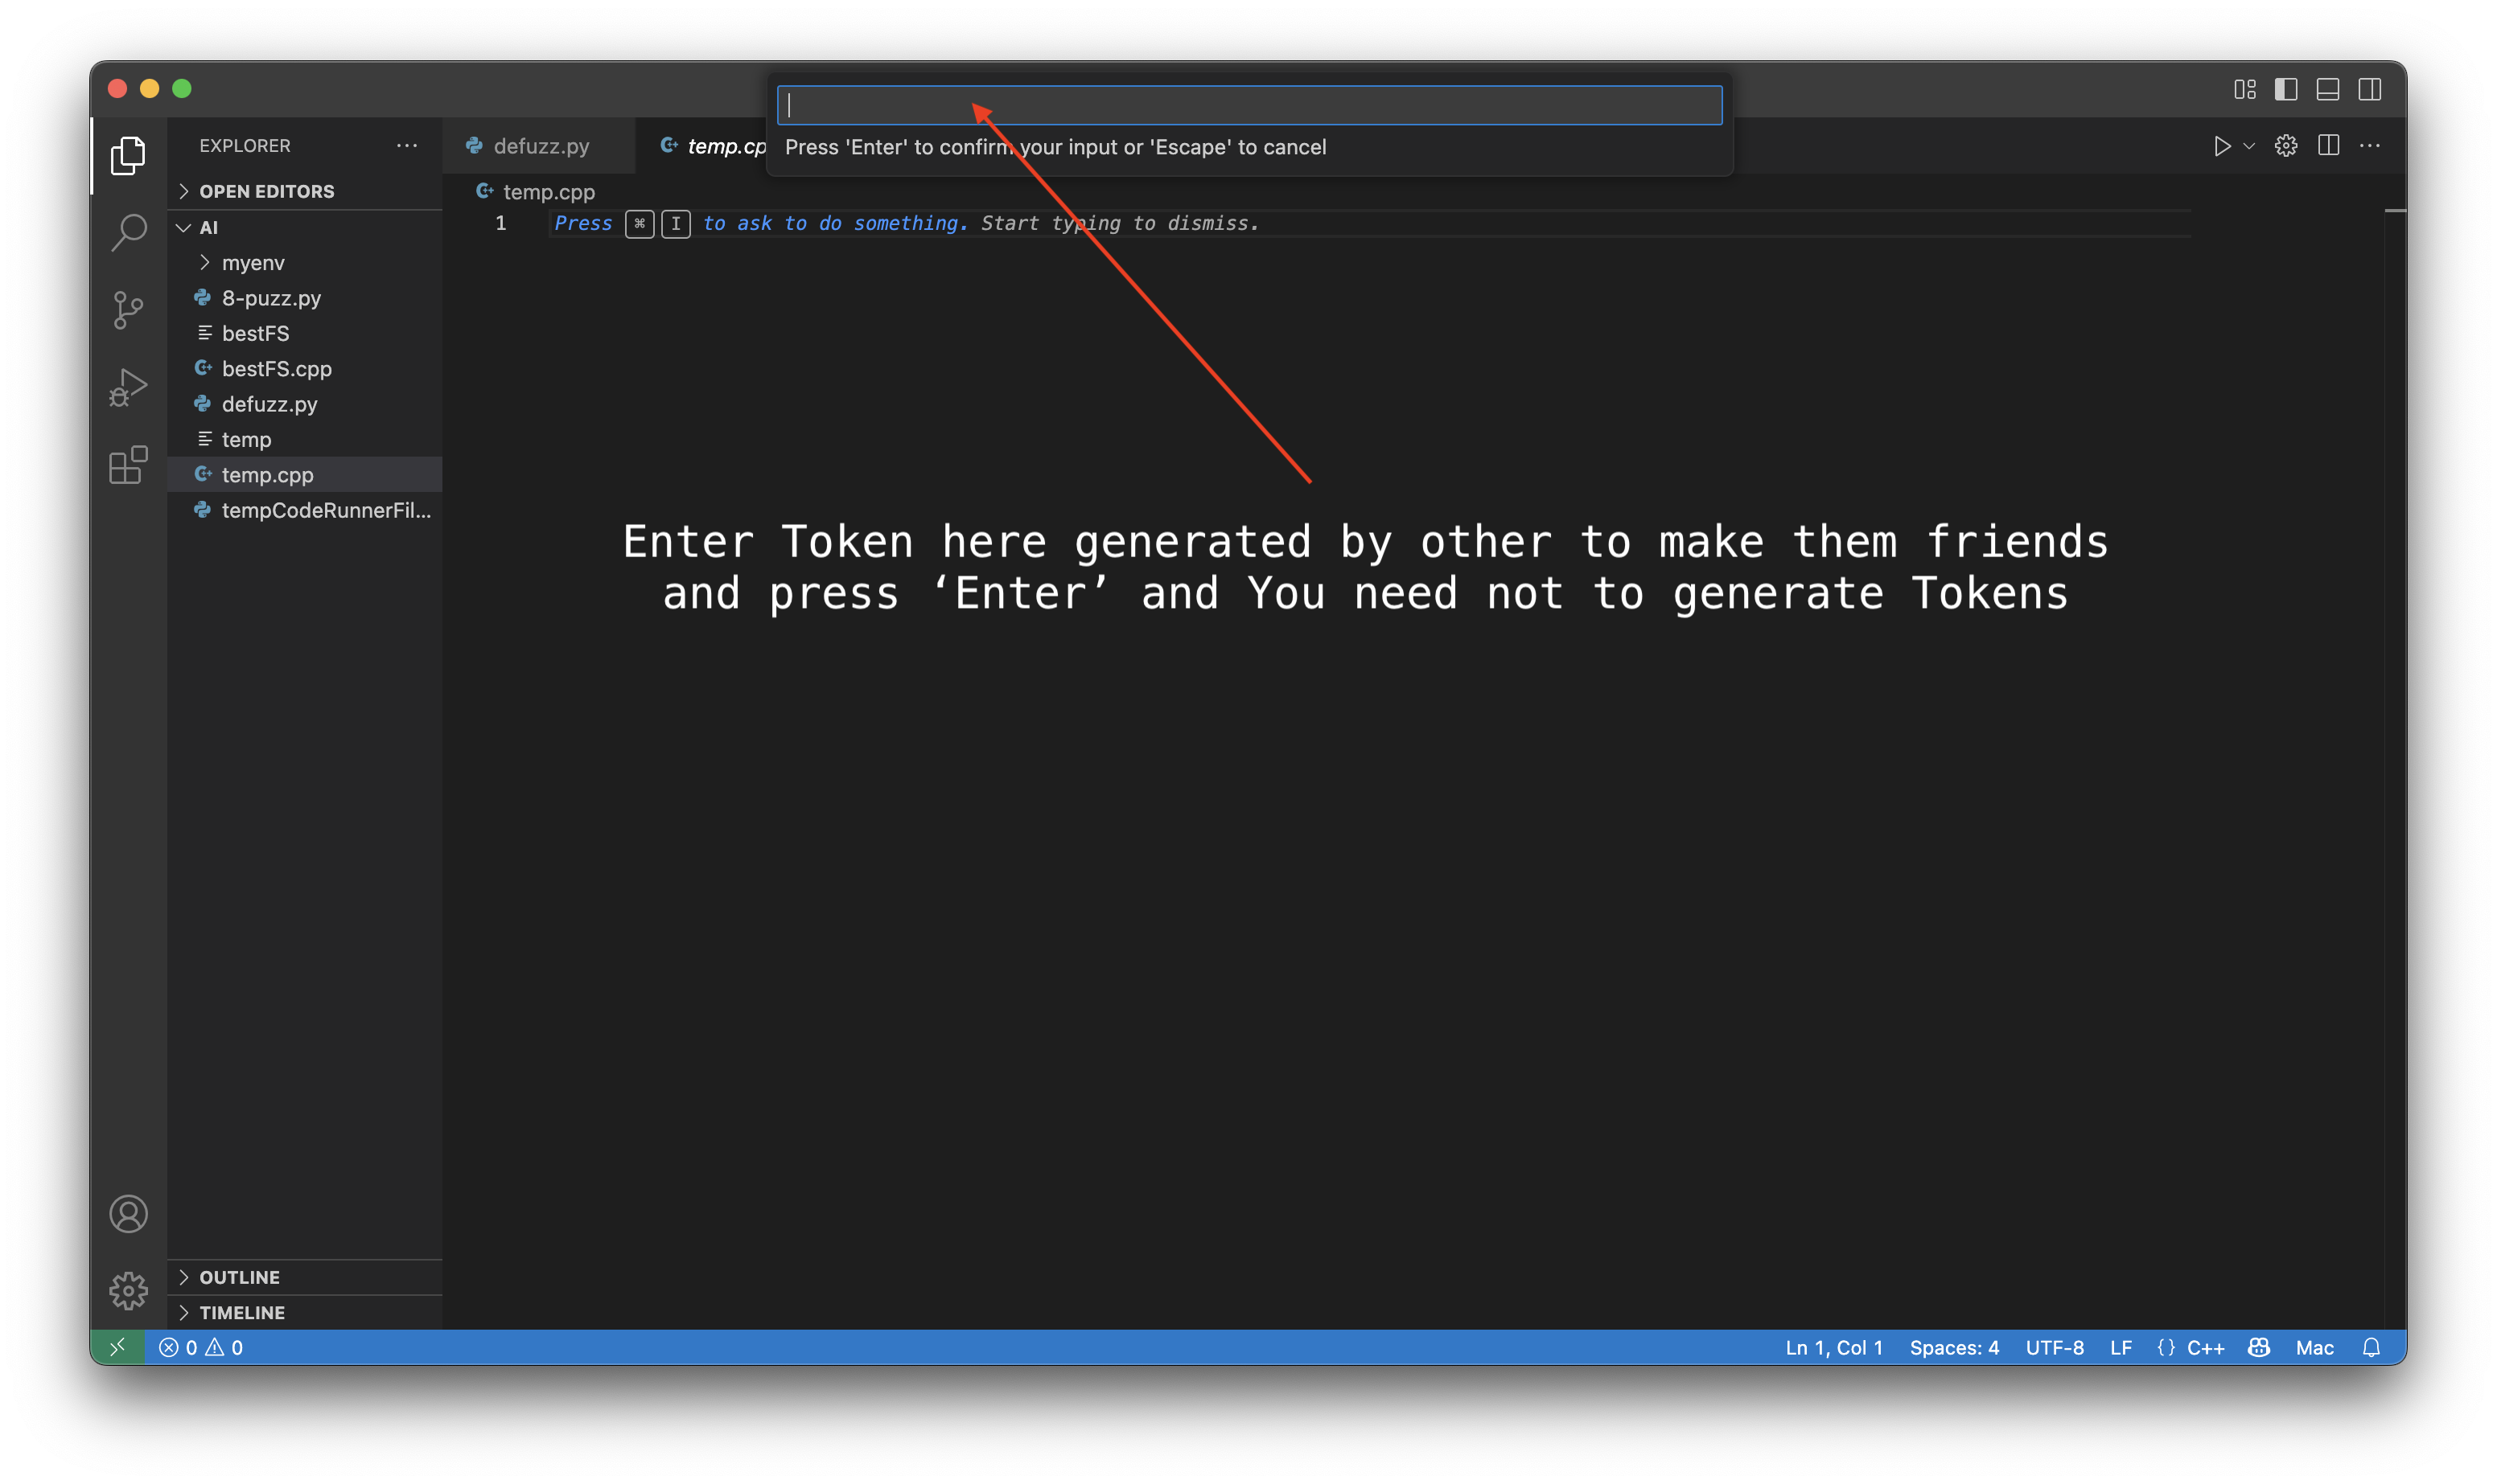Open the Extensions view
This screenshot has height=1484, width=2497.
tap(128, 465)
